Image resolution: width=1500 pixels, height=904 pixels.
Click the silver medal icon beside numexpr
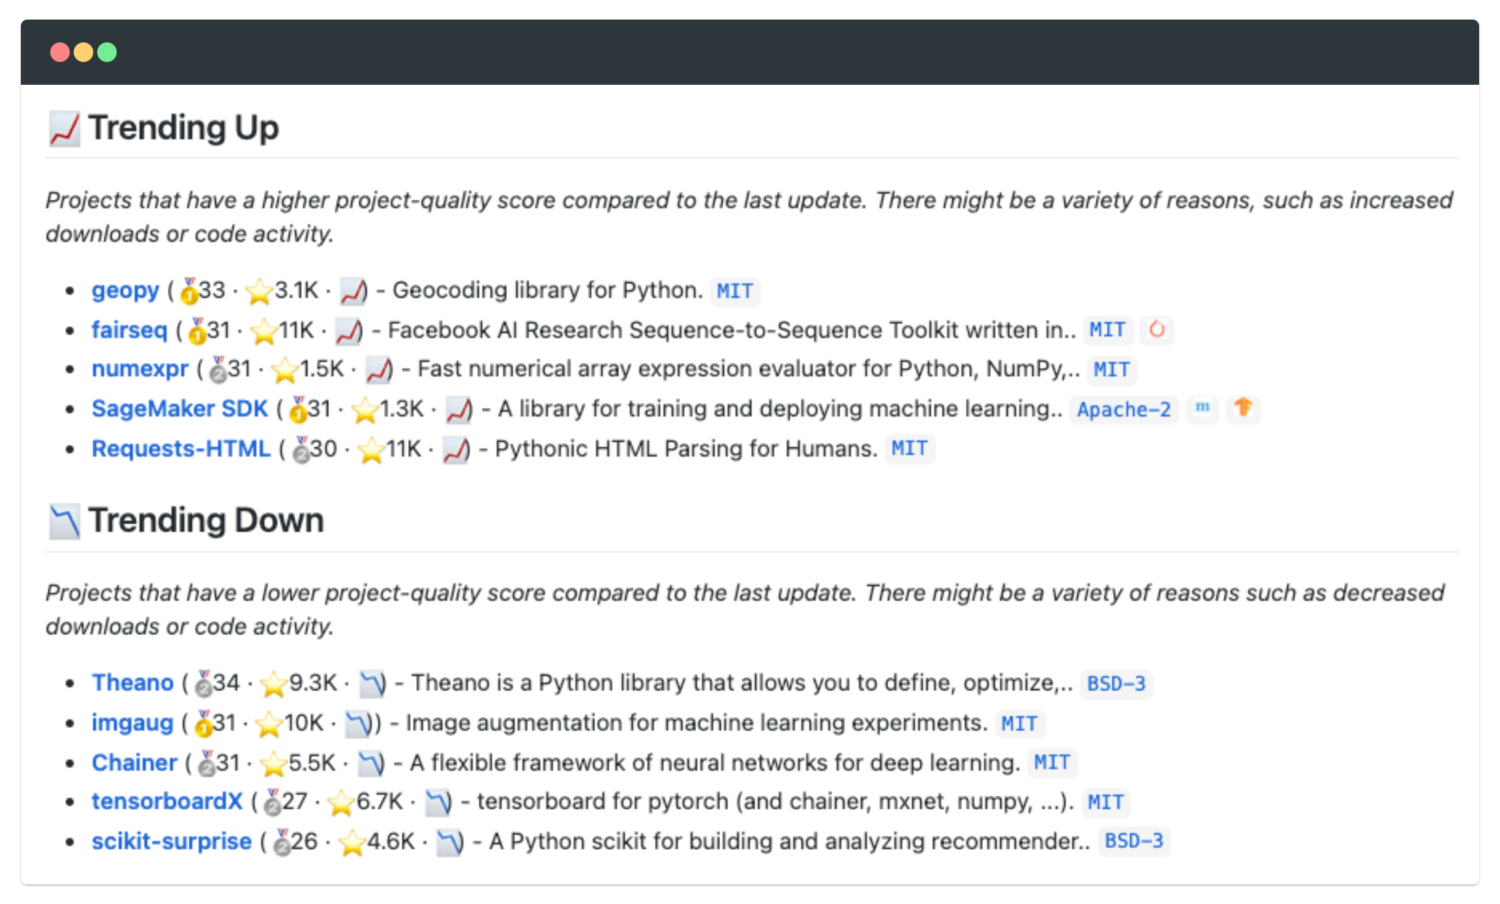(x=218, y=370)
